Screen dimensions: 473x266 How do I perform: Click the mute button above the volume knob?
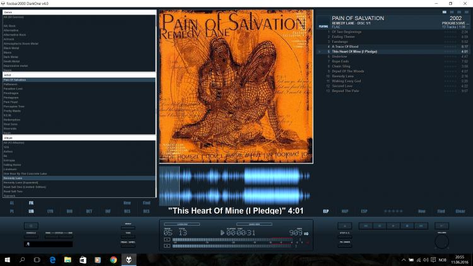[x=441, y=226]
